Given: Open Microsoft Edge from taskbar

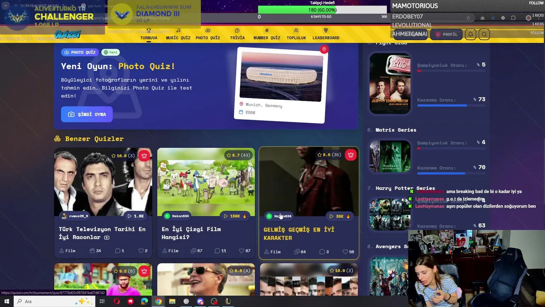Looking at the screenshot, I should [x=144, y=301].
